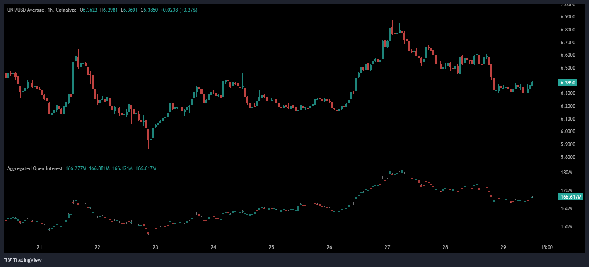This screenshot has width=589, height=267.
Task: Click the current price tag 6.3850
Action: 568,83
